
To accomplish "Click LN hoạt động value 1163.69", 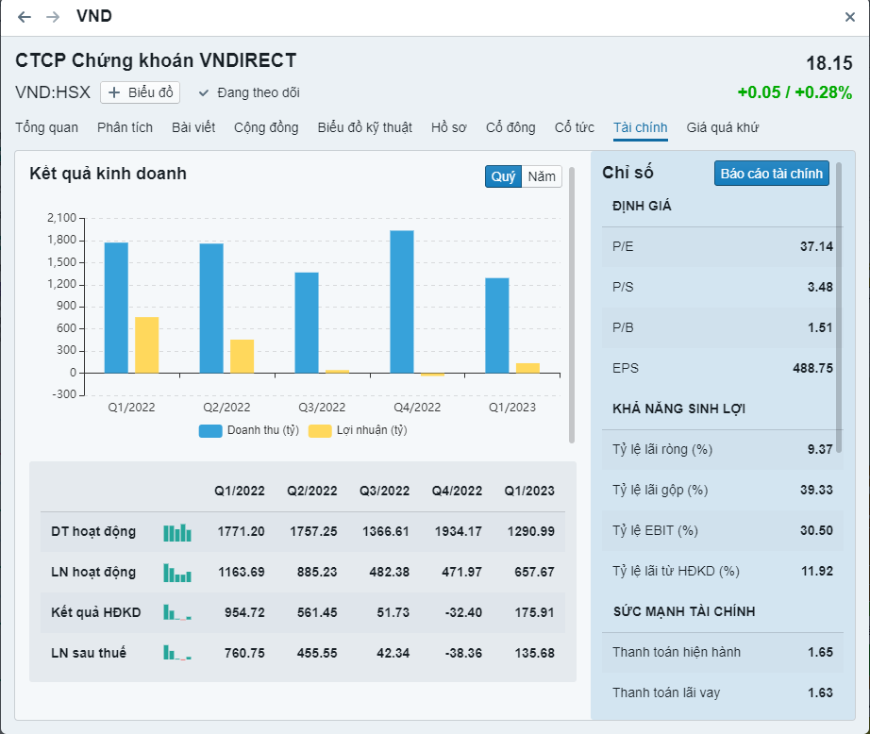I will pos(242,572).
